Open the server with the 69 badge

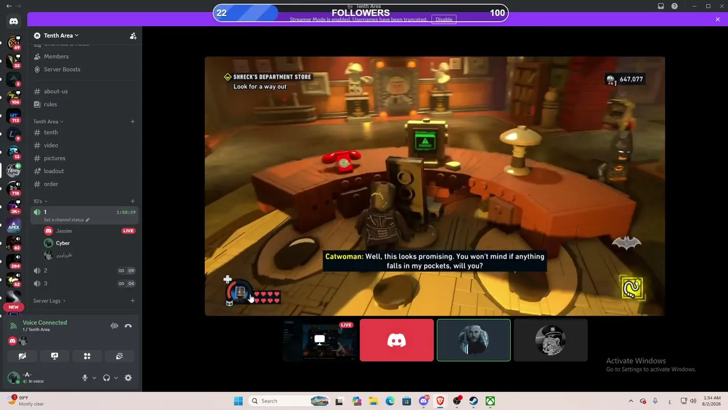point(14,43)
